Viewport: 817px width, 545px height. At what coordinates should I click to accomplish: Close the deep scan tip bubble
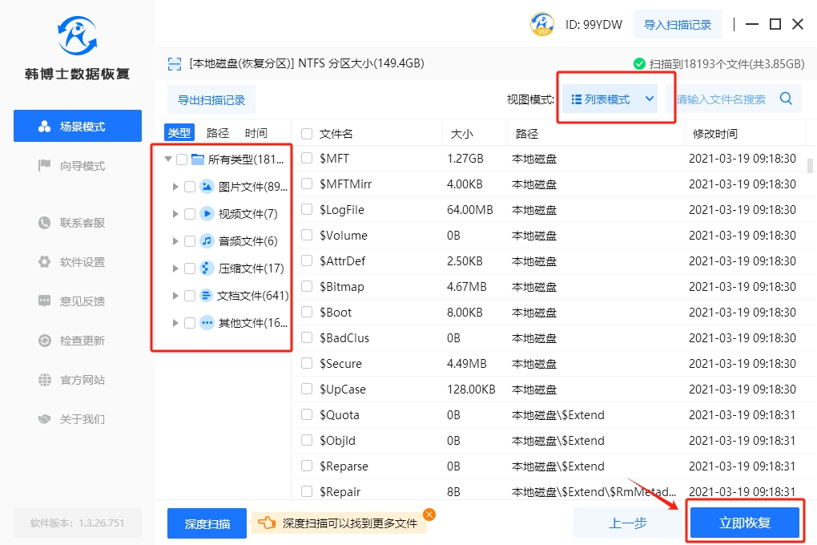(429, 515)
